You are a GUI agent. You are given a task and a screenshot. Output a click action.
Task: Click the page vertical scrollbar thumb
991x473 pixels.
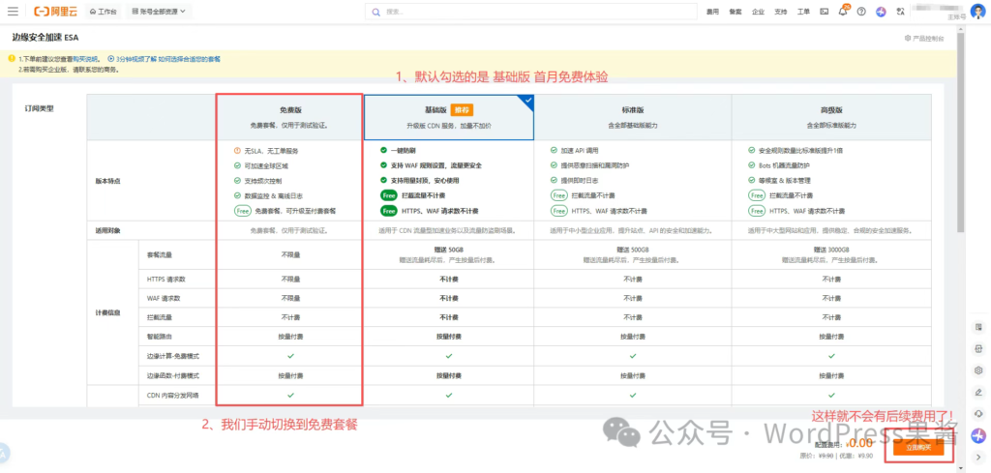pyautogui.click(x=961, y=133)
